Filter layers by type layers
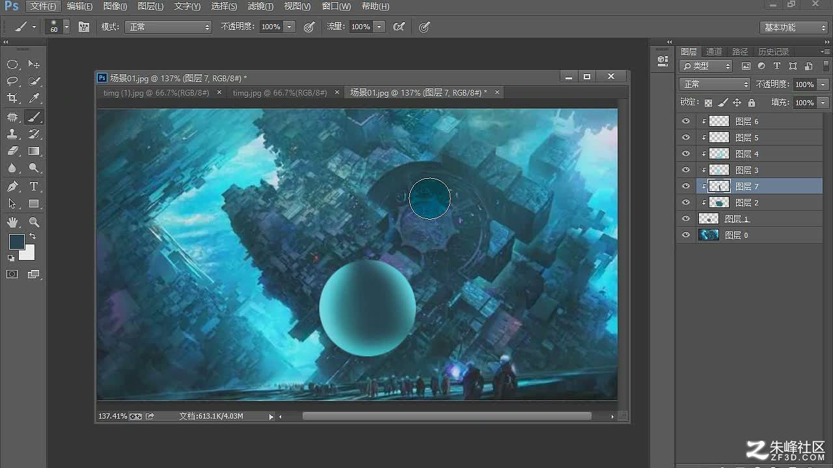Screen dimensions: 833x468 click(777, 66)
